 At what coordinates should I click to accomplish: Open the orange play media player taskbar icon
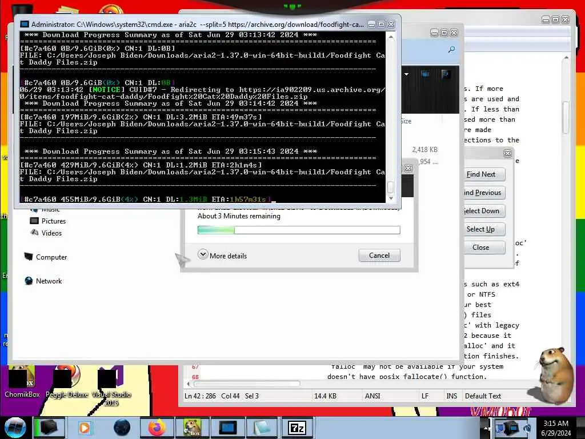[85, 428]
